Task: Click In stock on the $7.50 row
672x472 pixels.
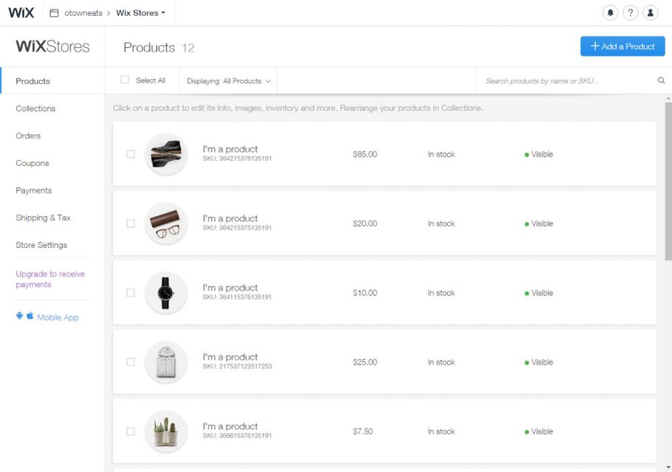Action: (441, 432)
